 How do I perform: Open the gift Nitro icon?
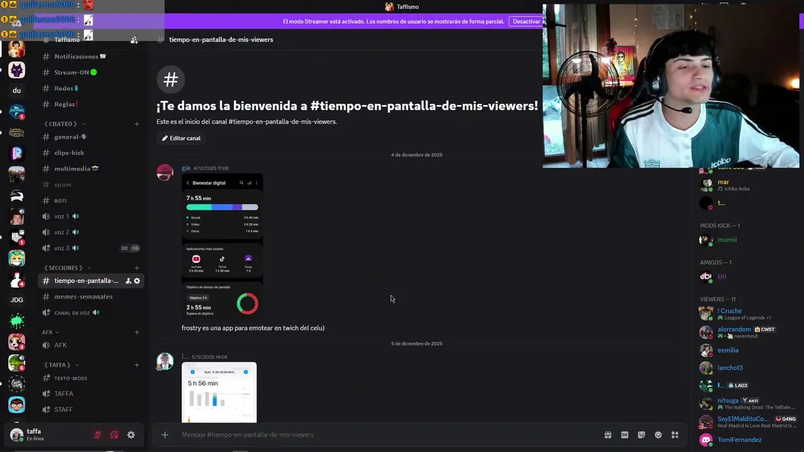608,434
